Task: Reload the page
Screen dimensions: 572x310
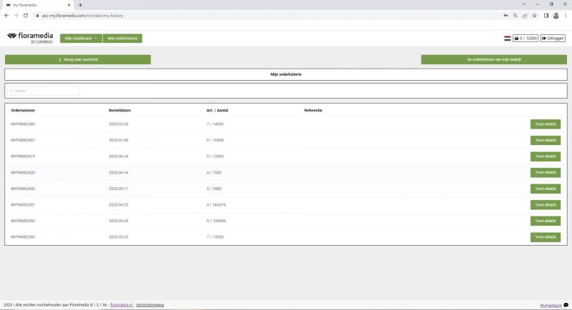Action: (x=26, y=15)
